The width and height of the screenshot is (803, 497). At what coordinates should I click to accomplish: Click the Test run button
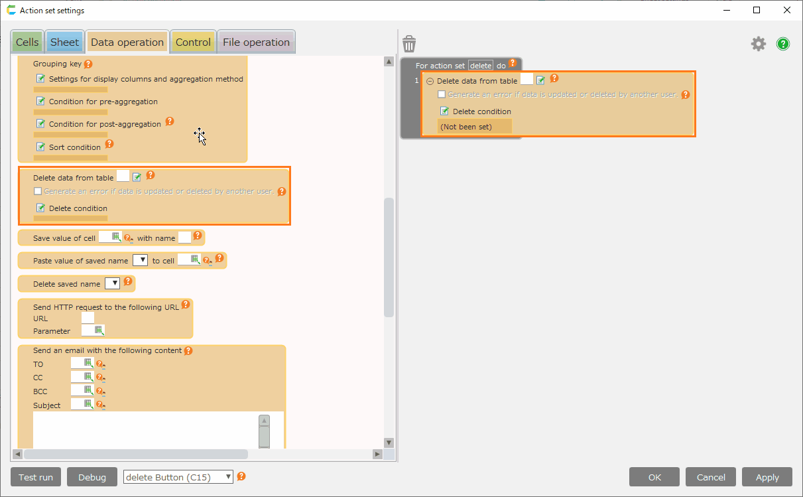[36, 477]
